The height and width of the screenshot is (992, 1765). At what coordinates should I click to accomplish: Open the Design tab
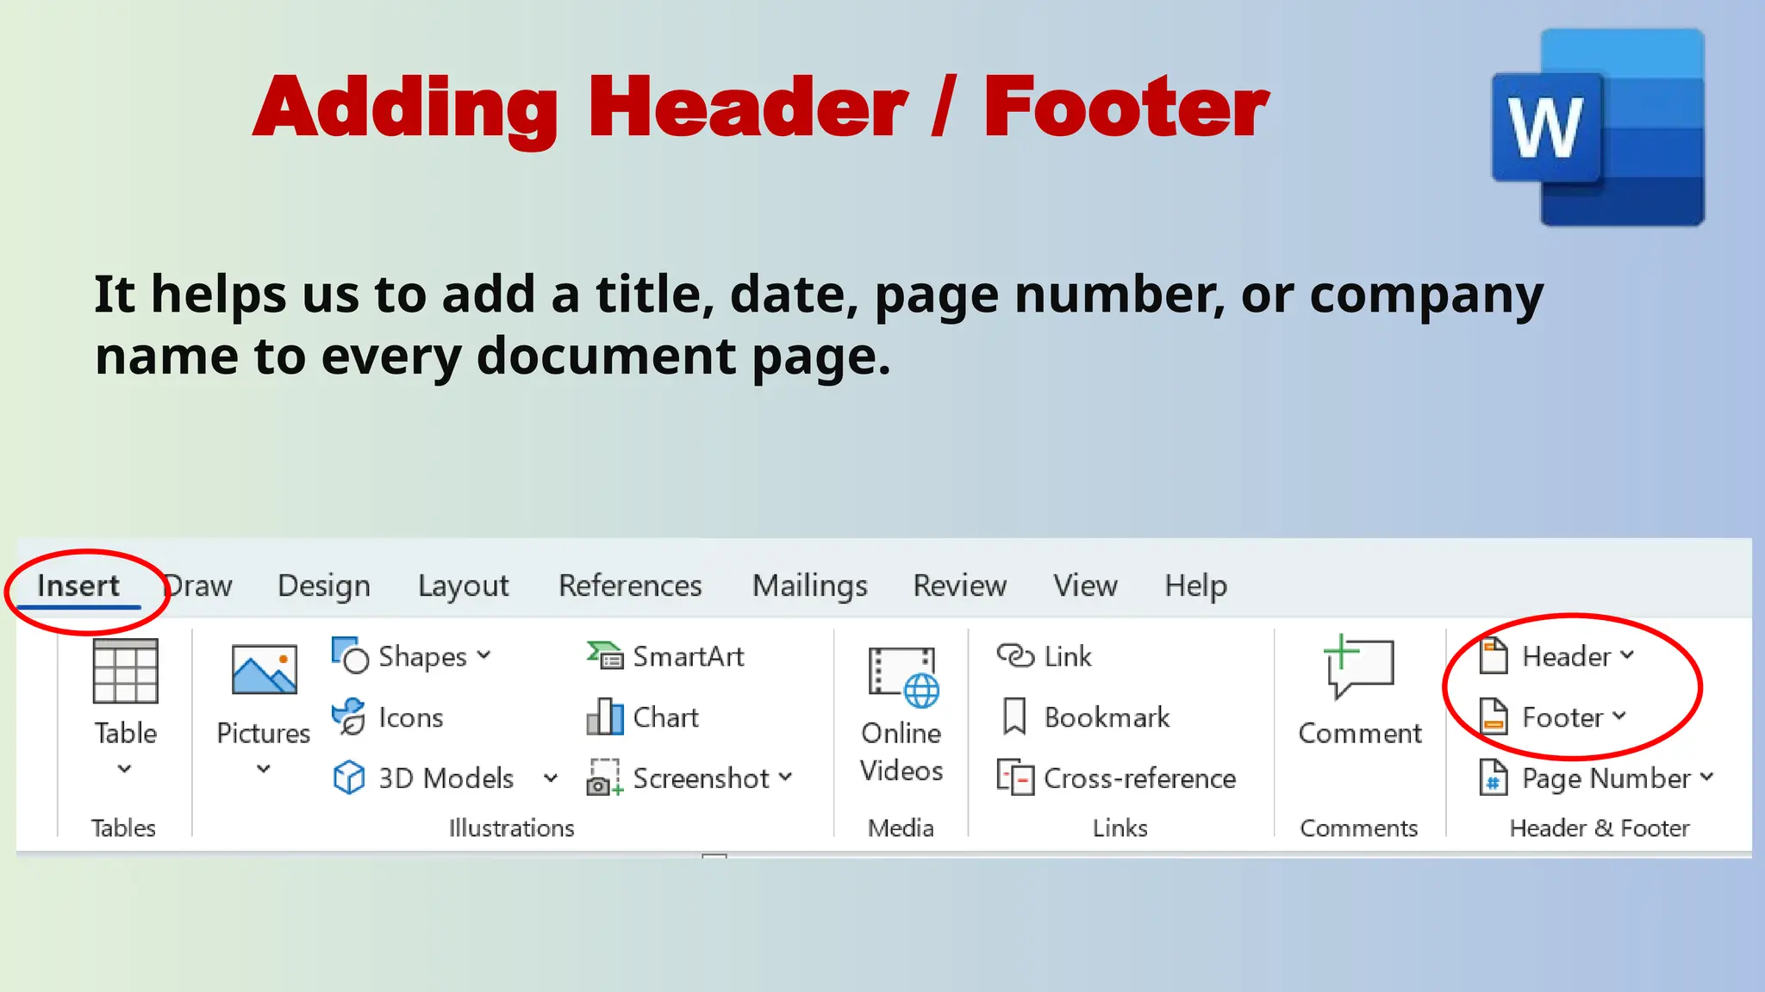(x=324, y=586)
